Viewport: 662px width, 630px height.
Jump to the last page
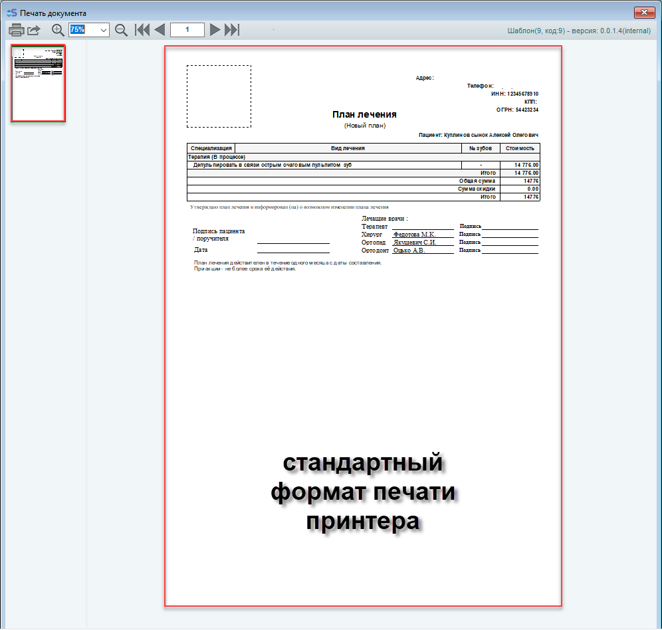232,30
